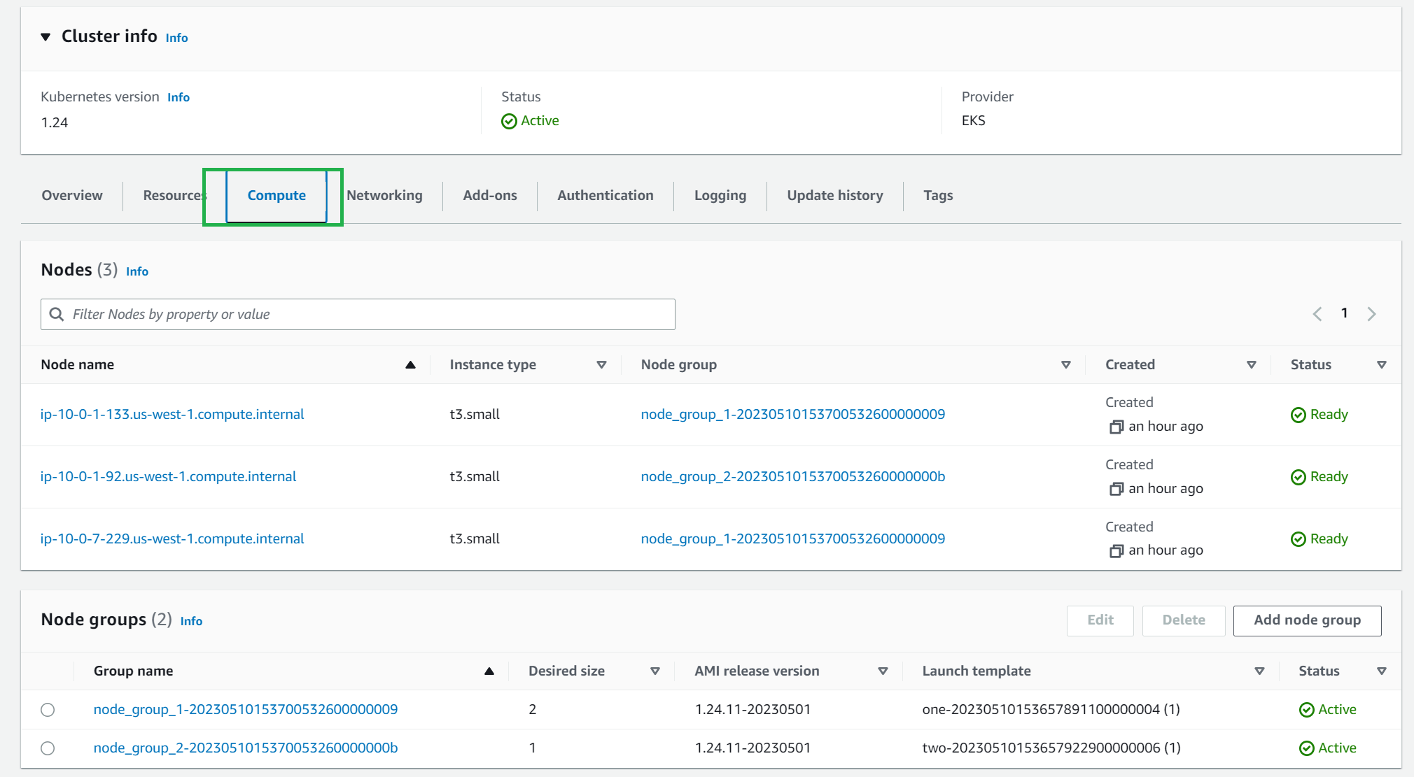Click the copy icon on the ip-10-0-7-229 row

coord(1117,550)
